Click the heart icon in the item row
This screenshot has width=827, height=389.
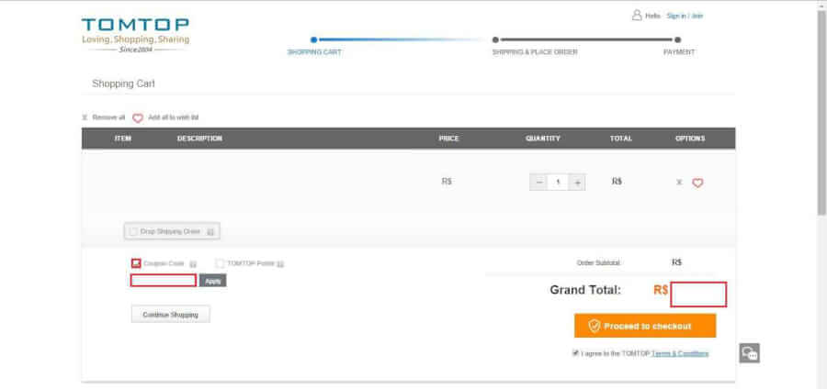[697, 183]
